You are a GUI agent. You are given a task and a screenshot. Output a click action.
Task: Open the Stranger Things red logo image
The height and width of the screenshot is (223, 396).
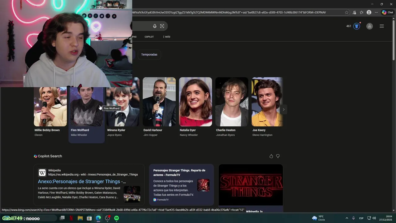[x=251, y=185]
